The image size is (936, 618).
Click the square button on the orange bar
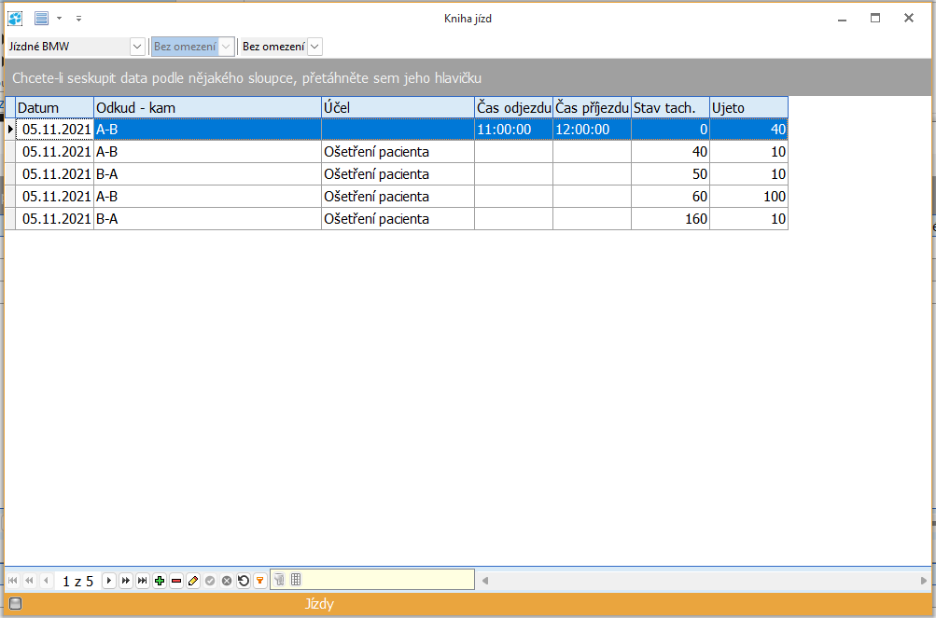(x=16, y=604)
